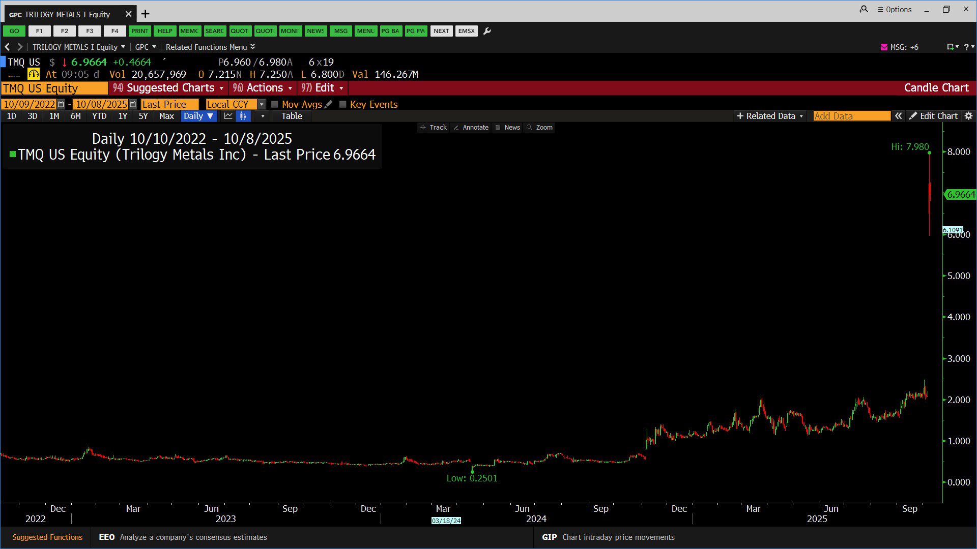Click the Add Data input field
This screenshot has width=977, height=549.
[851, 116]
